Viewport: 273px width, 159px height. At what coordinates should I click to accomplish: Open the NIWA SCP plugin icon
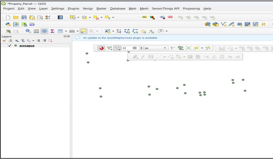32,24
